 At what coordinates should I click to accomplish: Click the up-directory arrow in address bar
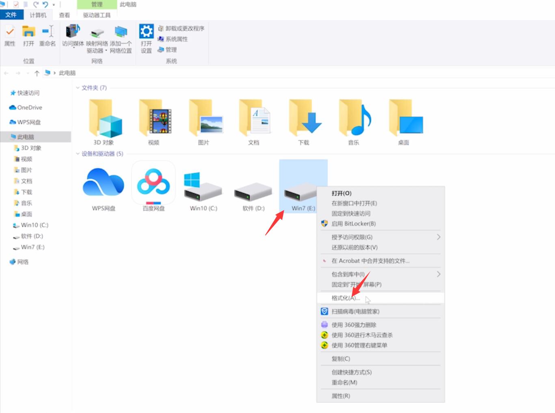tap(37, 73)
